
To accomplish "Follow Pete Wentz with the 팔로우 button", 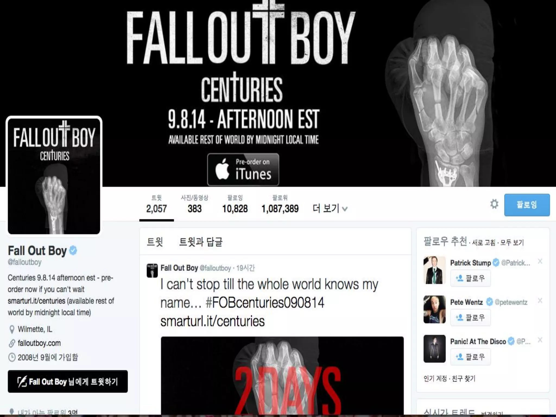I will pos(470,318).
